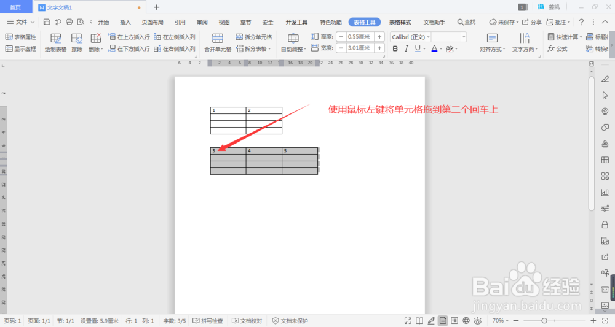Click 拼写检查 in status bar

(x=208, y=321)
